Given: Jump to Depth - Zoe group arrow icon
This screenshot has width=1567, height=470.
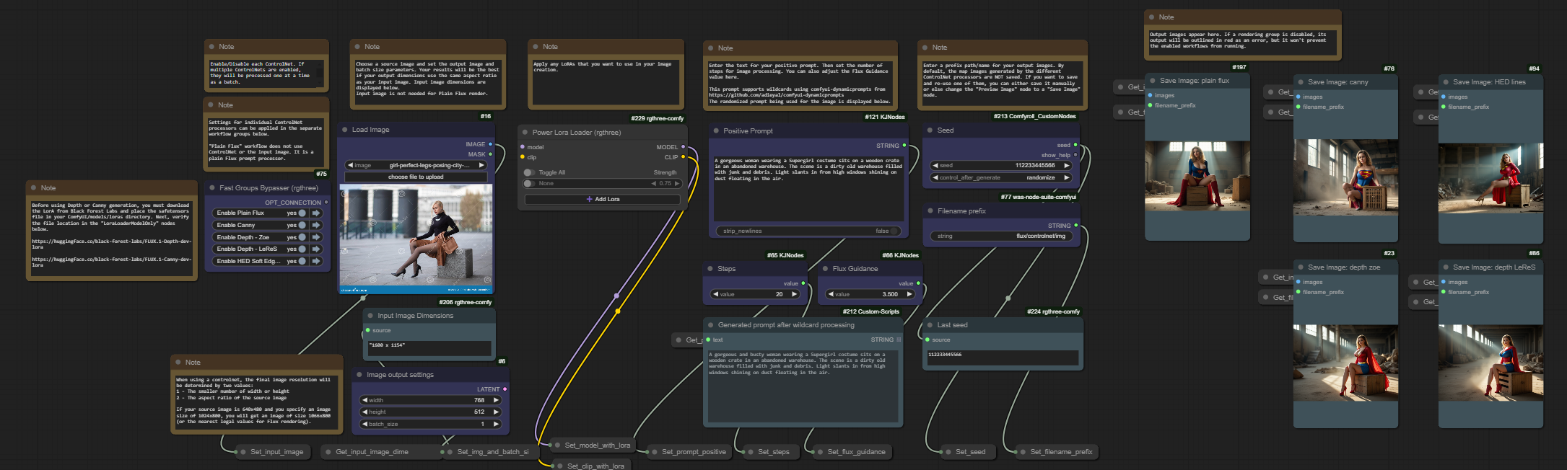Looking at the screenshot, I should [x=316, y=237].
